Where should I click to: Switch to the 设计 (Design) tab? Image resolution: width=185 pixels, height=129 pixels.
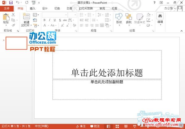pyautogui.click(x=45, y=9)
